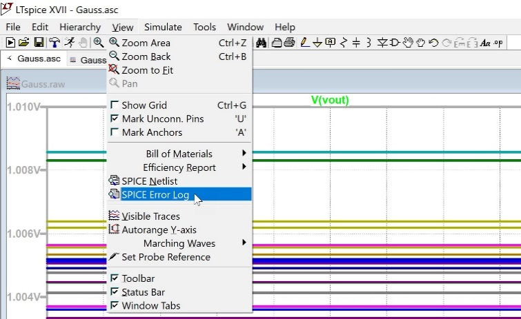Expand the Marching Waves submenu
This screenshot has width=521, height=319.
click(x=179, y=243)
